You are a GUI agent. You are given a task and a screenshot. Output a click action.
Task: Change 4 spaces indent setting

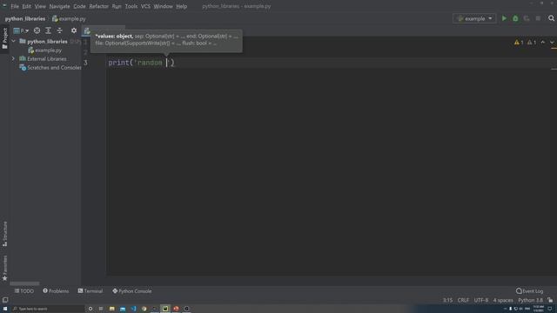(503, 300)
